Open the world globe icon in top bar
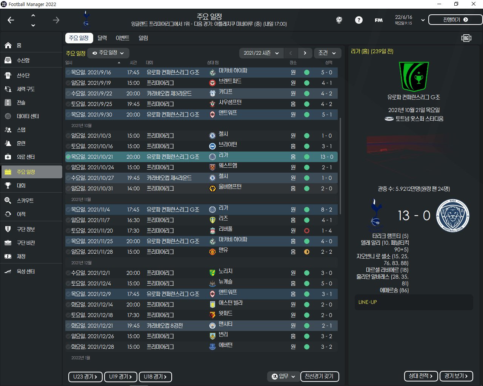 pos(339,20)
